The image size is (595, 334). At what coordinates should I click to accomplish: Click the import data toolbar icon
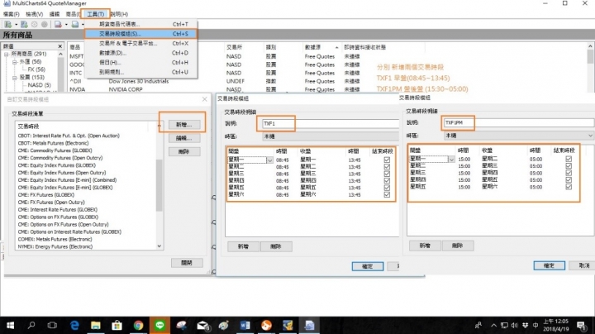(x=58, y=24)
